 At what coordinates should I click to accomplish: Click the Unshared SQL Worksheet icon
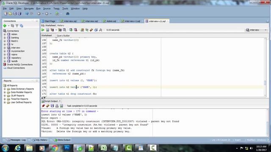coord(82,30)
